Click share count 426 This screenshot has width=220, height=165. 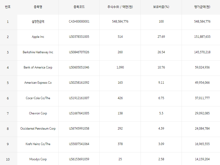point(120,98)
